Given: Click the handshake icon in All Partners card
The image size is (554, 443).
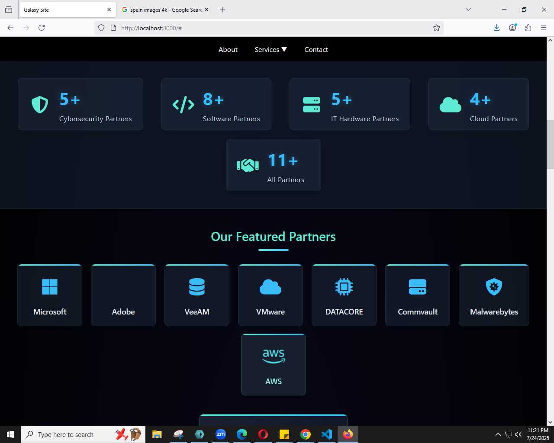Looking at the screenshot, I should click(x=248, y=165).
